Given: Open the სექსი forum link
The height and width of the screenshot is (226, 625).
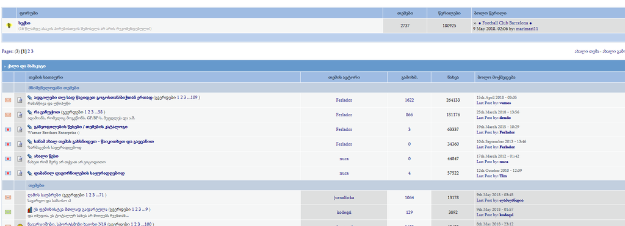Looking at the screenshot, I should click(24, 23).
